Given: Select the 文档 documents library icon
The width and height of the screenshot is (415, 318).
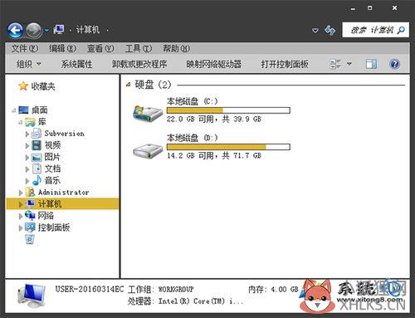Looking at the screenshot, I should pos(37,169).
